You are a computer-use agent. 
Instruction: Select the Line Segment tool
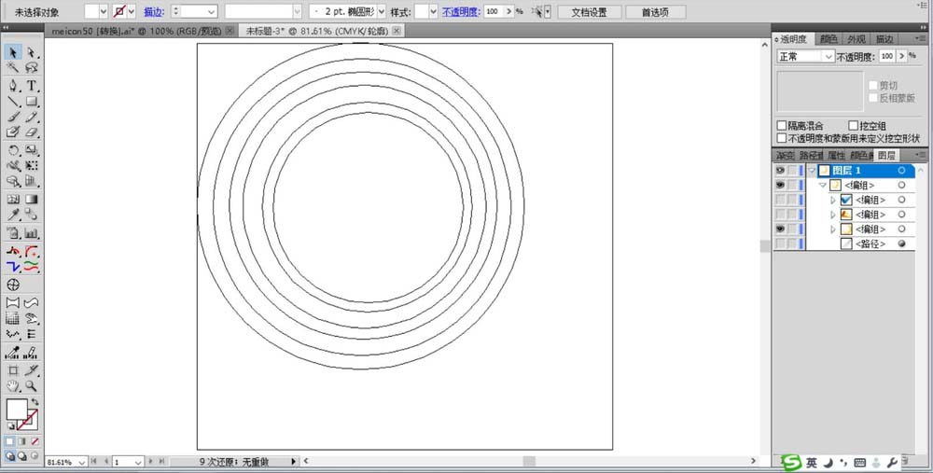click(x=12, y=101)
